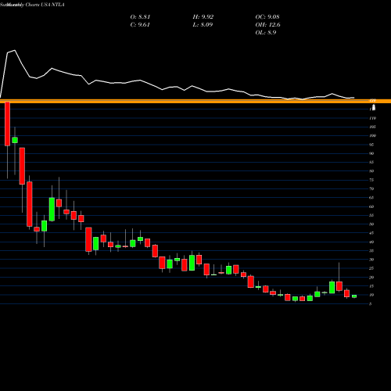Click the 55 price axis label
This screenshot has width=391, height=391.
[371, 216]
